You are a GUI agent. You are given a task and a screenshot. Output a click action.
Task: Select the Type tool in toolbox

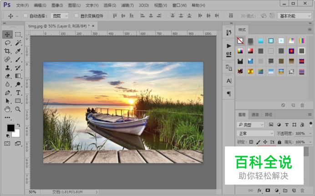point(18,93)
